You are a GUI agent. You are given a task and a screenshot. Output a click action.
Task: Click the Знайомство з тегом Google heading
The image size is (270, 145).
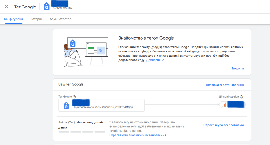[146, 38]
